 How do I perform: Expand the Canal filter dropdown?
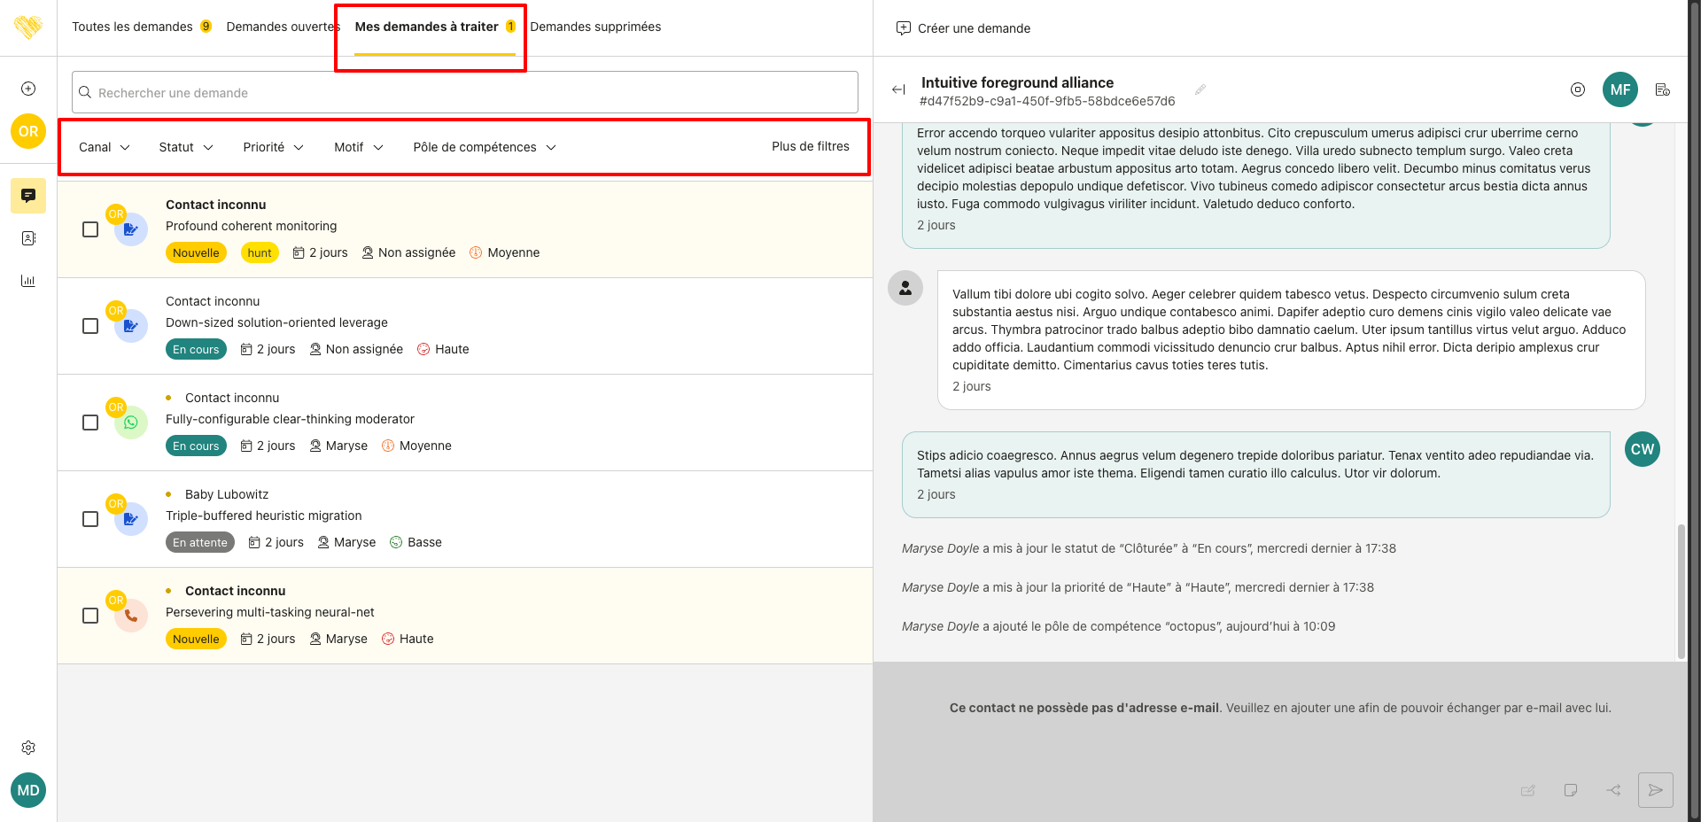point(104,147)
